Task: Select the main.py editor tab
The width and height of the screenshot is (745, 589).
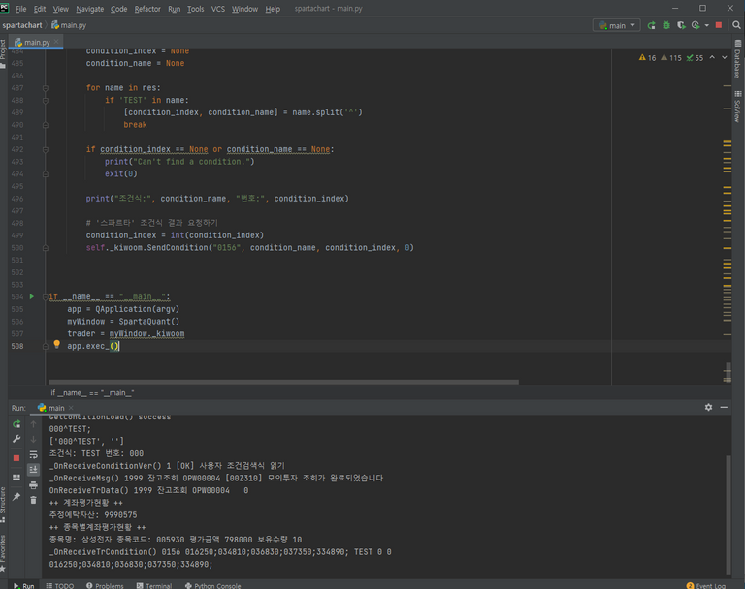Action: (x=36, y=43)
